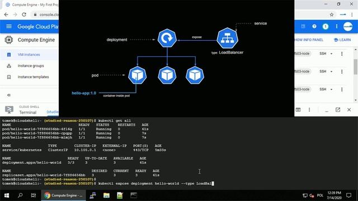Click SSH for the third VM row
The width and height of the screenshot is (358, 201).
pos(323,89)
